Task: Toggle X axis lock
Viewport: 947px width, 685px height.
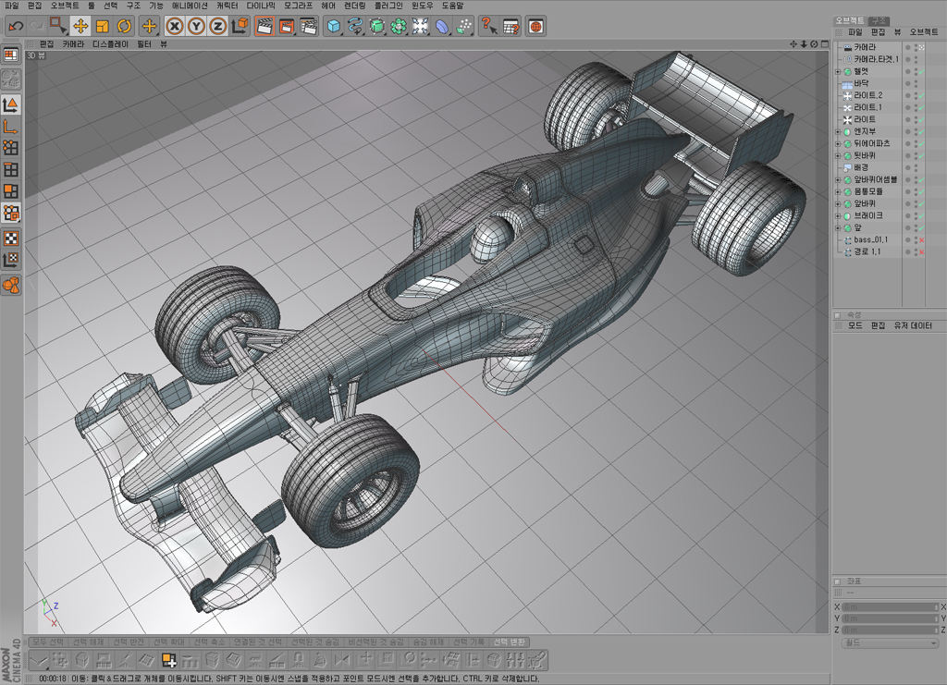Action: (x=175, y=26)
